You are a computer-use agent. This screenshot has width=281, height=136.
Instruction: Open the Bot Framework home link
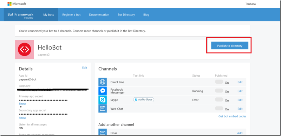coord(20,15)
